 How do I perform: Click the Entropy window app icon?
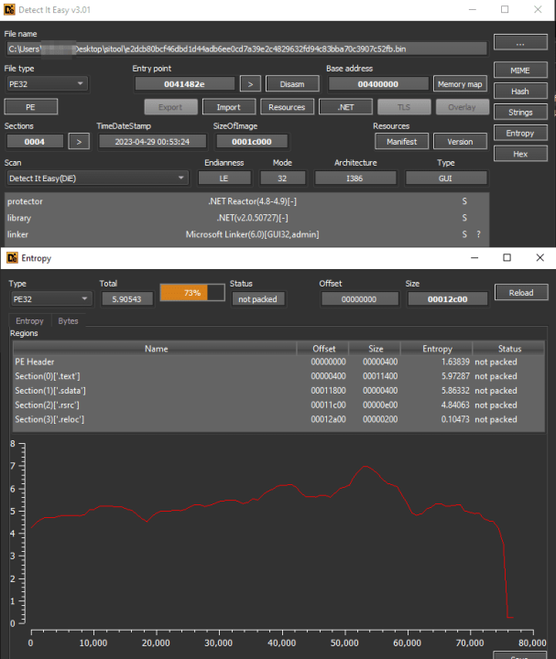pos(12,257)
